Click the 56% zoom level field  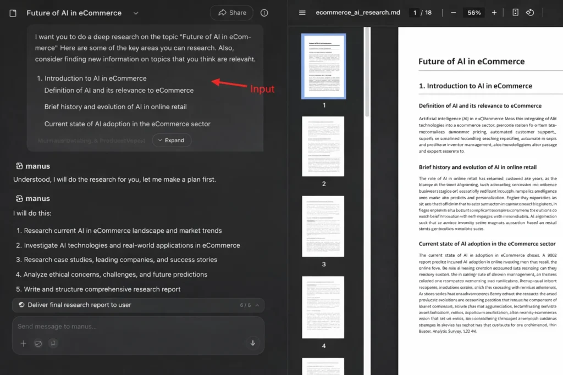point(473,13)
